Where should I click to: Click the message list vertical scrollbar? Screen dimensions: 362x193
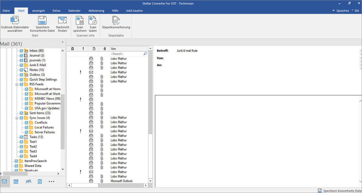(x=150, y=114)
